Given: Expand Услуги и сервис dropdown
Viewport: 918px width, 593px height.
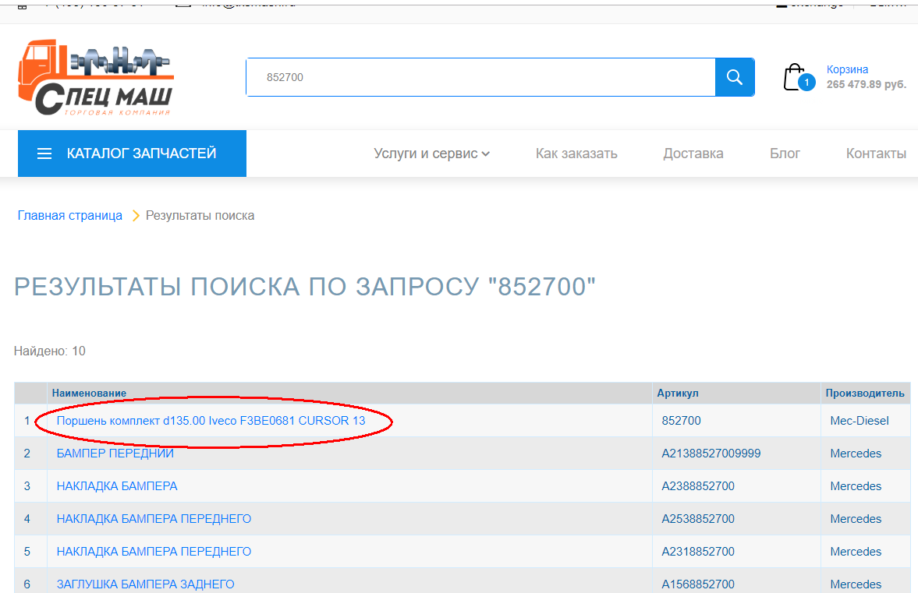Looking at the screenshot, I should 431,154.
